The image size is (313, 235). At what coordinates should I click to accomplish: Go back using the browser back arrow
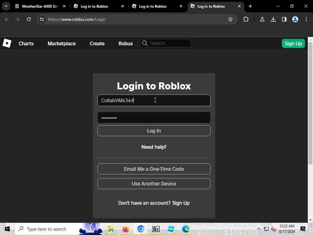click(7, 19)
